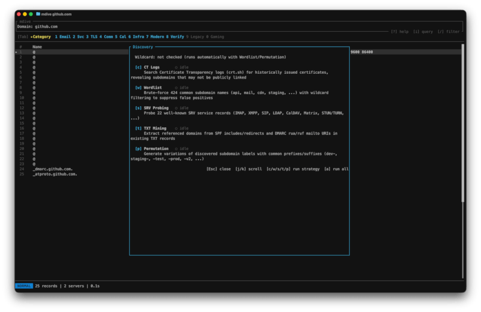Screen dimensions: 481x312
Task: Click the 2 servers status entry
Action: point(73,286)
